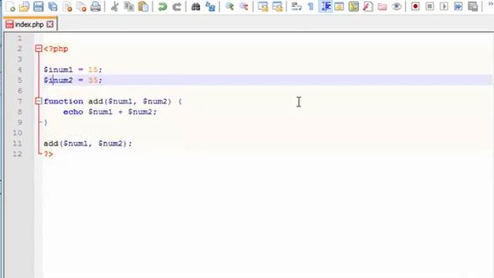494x278 pixels.
Task: Close the index.php tab
Action: pyautogui.click(x=50, y=24)
